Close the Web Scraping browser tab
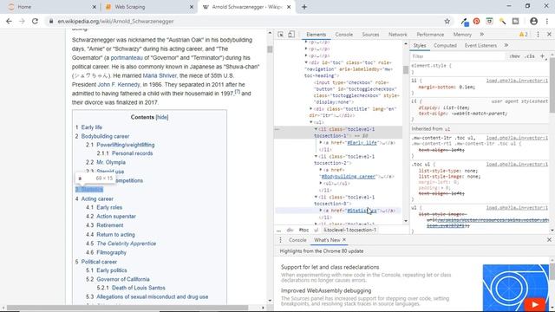555x312 pixels. (192, 7)
